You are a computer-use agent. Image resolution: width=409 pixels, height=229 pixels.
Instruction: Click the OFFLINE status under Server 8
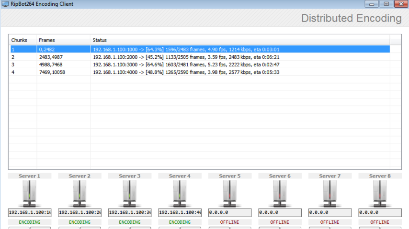[x=380, y=222]
